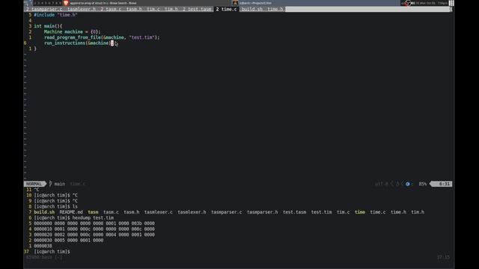Viewport: 479px width, 269px height.
Task: Click the hexdump row starting 0000020
Action: coord(94,235)
